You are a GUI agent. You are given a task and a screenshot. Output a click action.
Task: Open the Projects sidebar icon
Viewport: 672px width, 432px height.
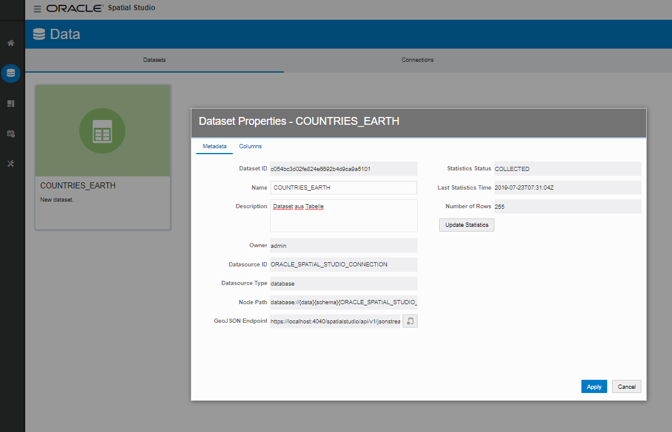click(x=11, y=103)
